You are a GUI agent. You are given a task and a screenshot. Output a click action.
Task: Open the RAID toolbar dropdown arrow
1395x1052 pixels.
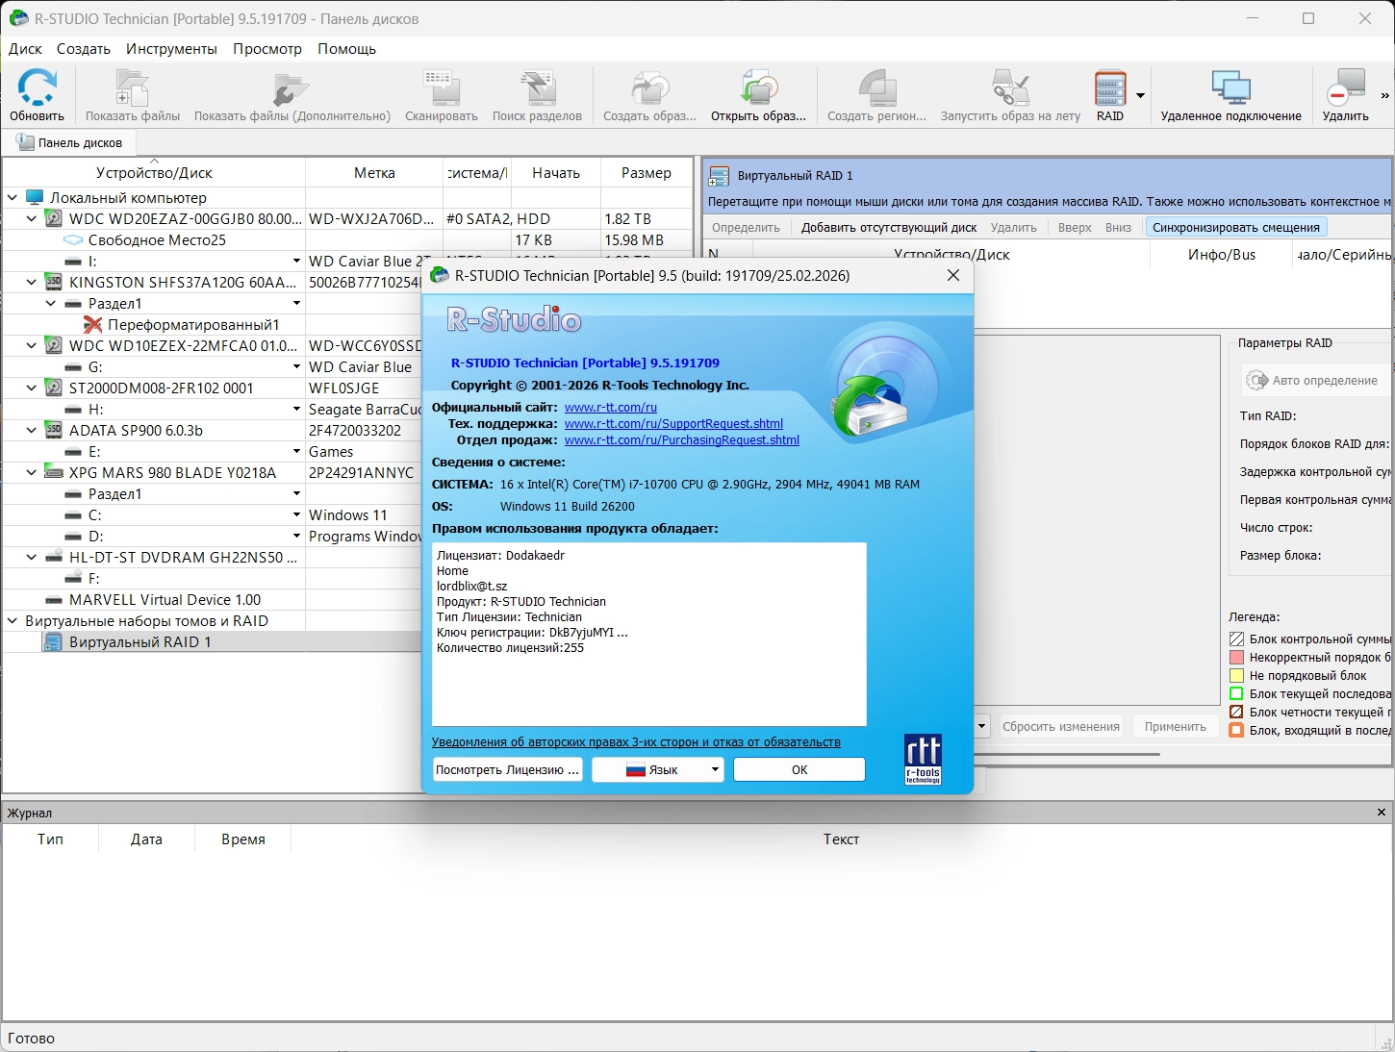click(x=1140, y=95)
